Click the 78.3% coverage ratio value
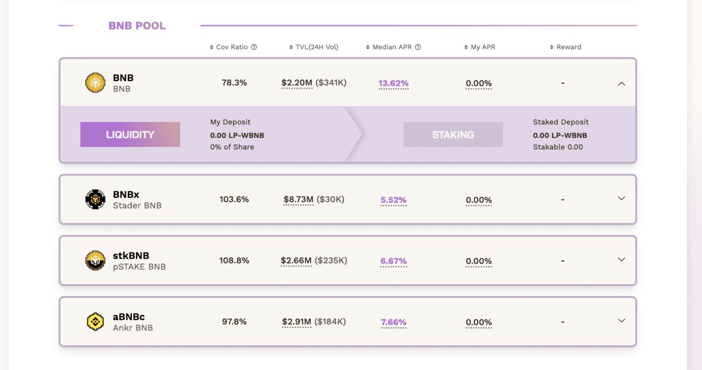The image size is (702, 370). (234, 83)
